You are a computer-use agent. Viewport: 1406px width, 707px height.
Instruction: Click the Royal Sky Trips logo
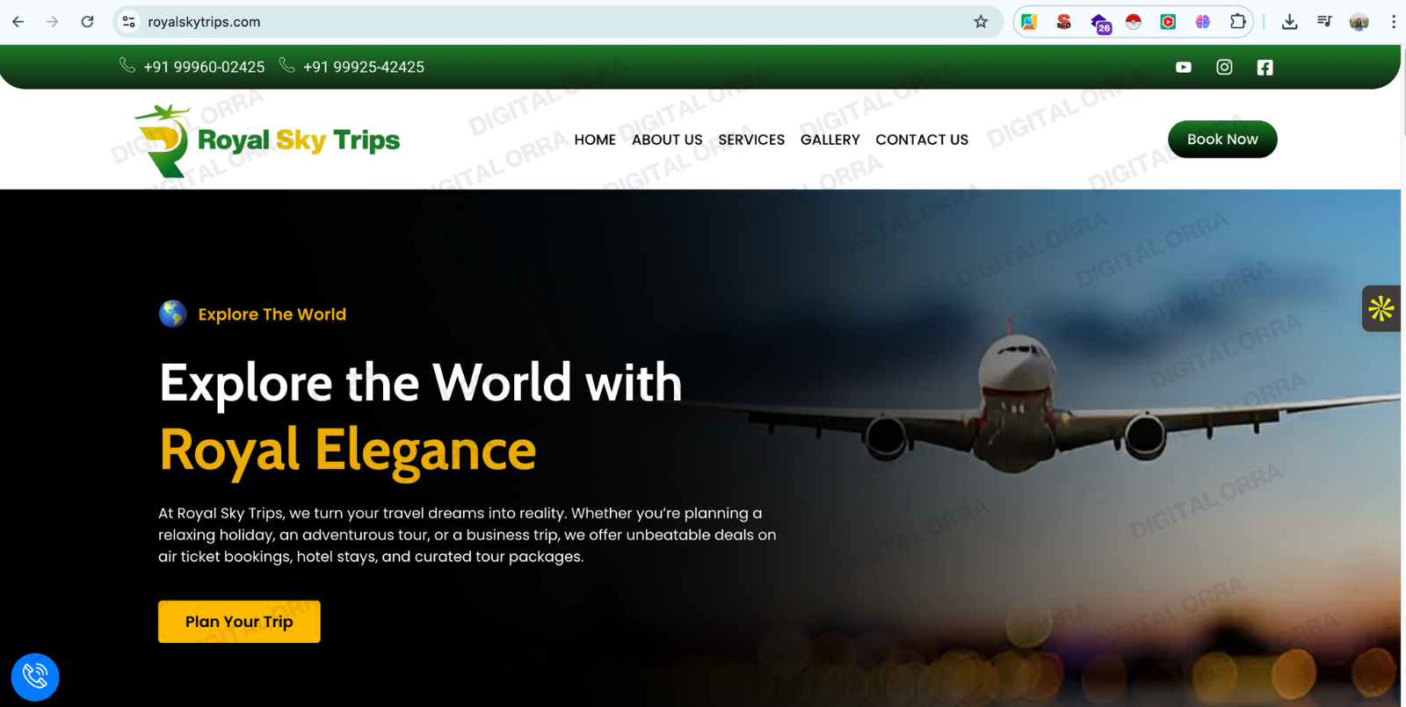[x=267, y=141]
